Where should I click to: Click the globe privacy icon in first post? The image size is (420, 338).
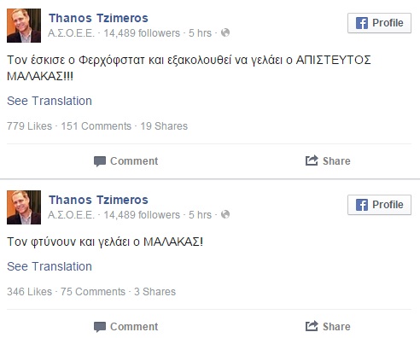225,32
